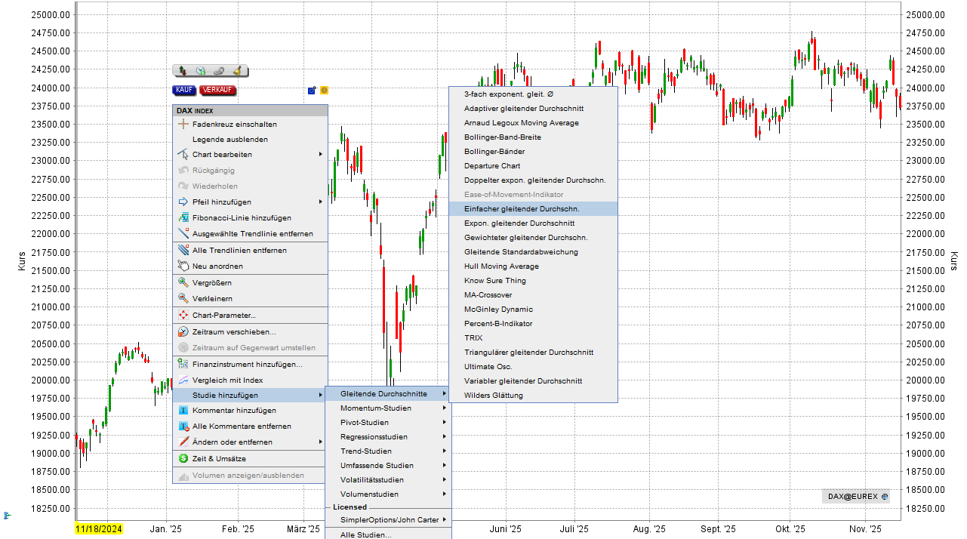Click the yellow clock icon next to the lock

[x=323, y=90]
